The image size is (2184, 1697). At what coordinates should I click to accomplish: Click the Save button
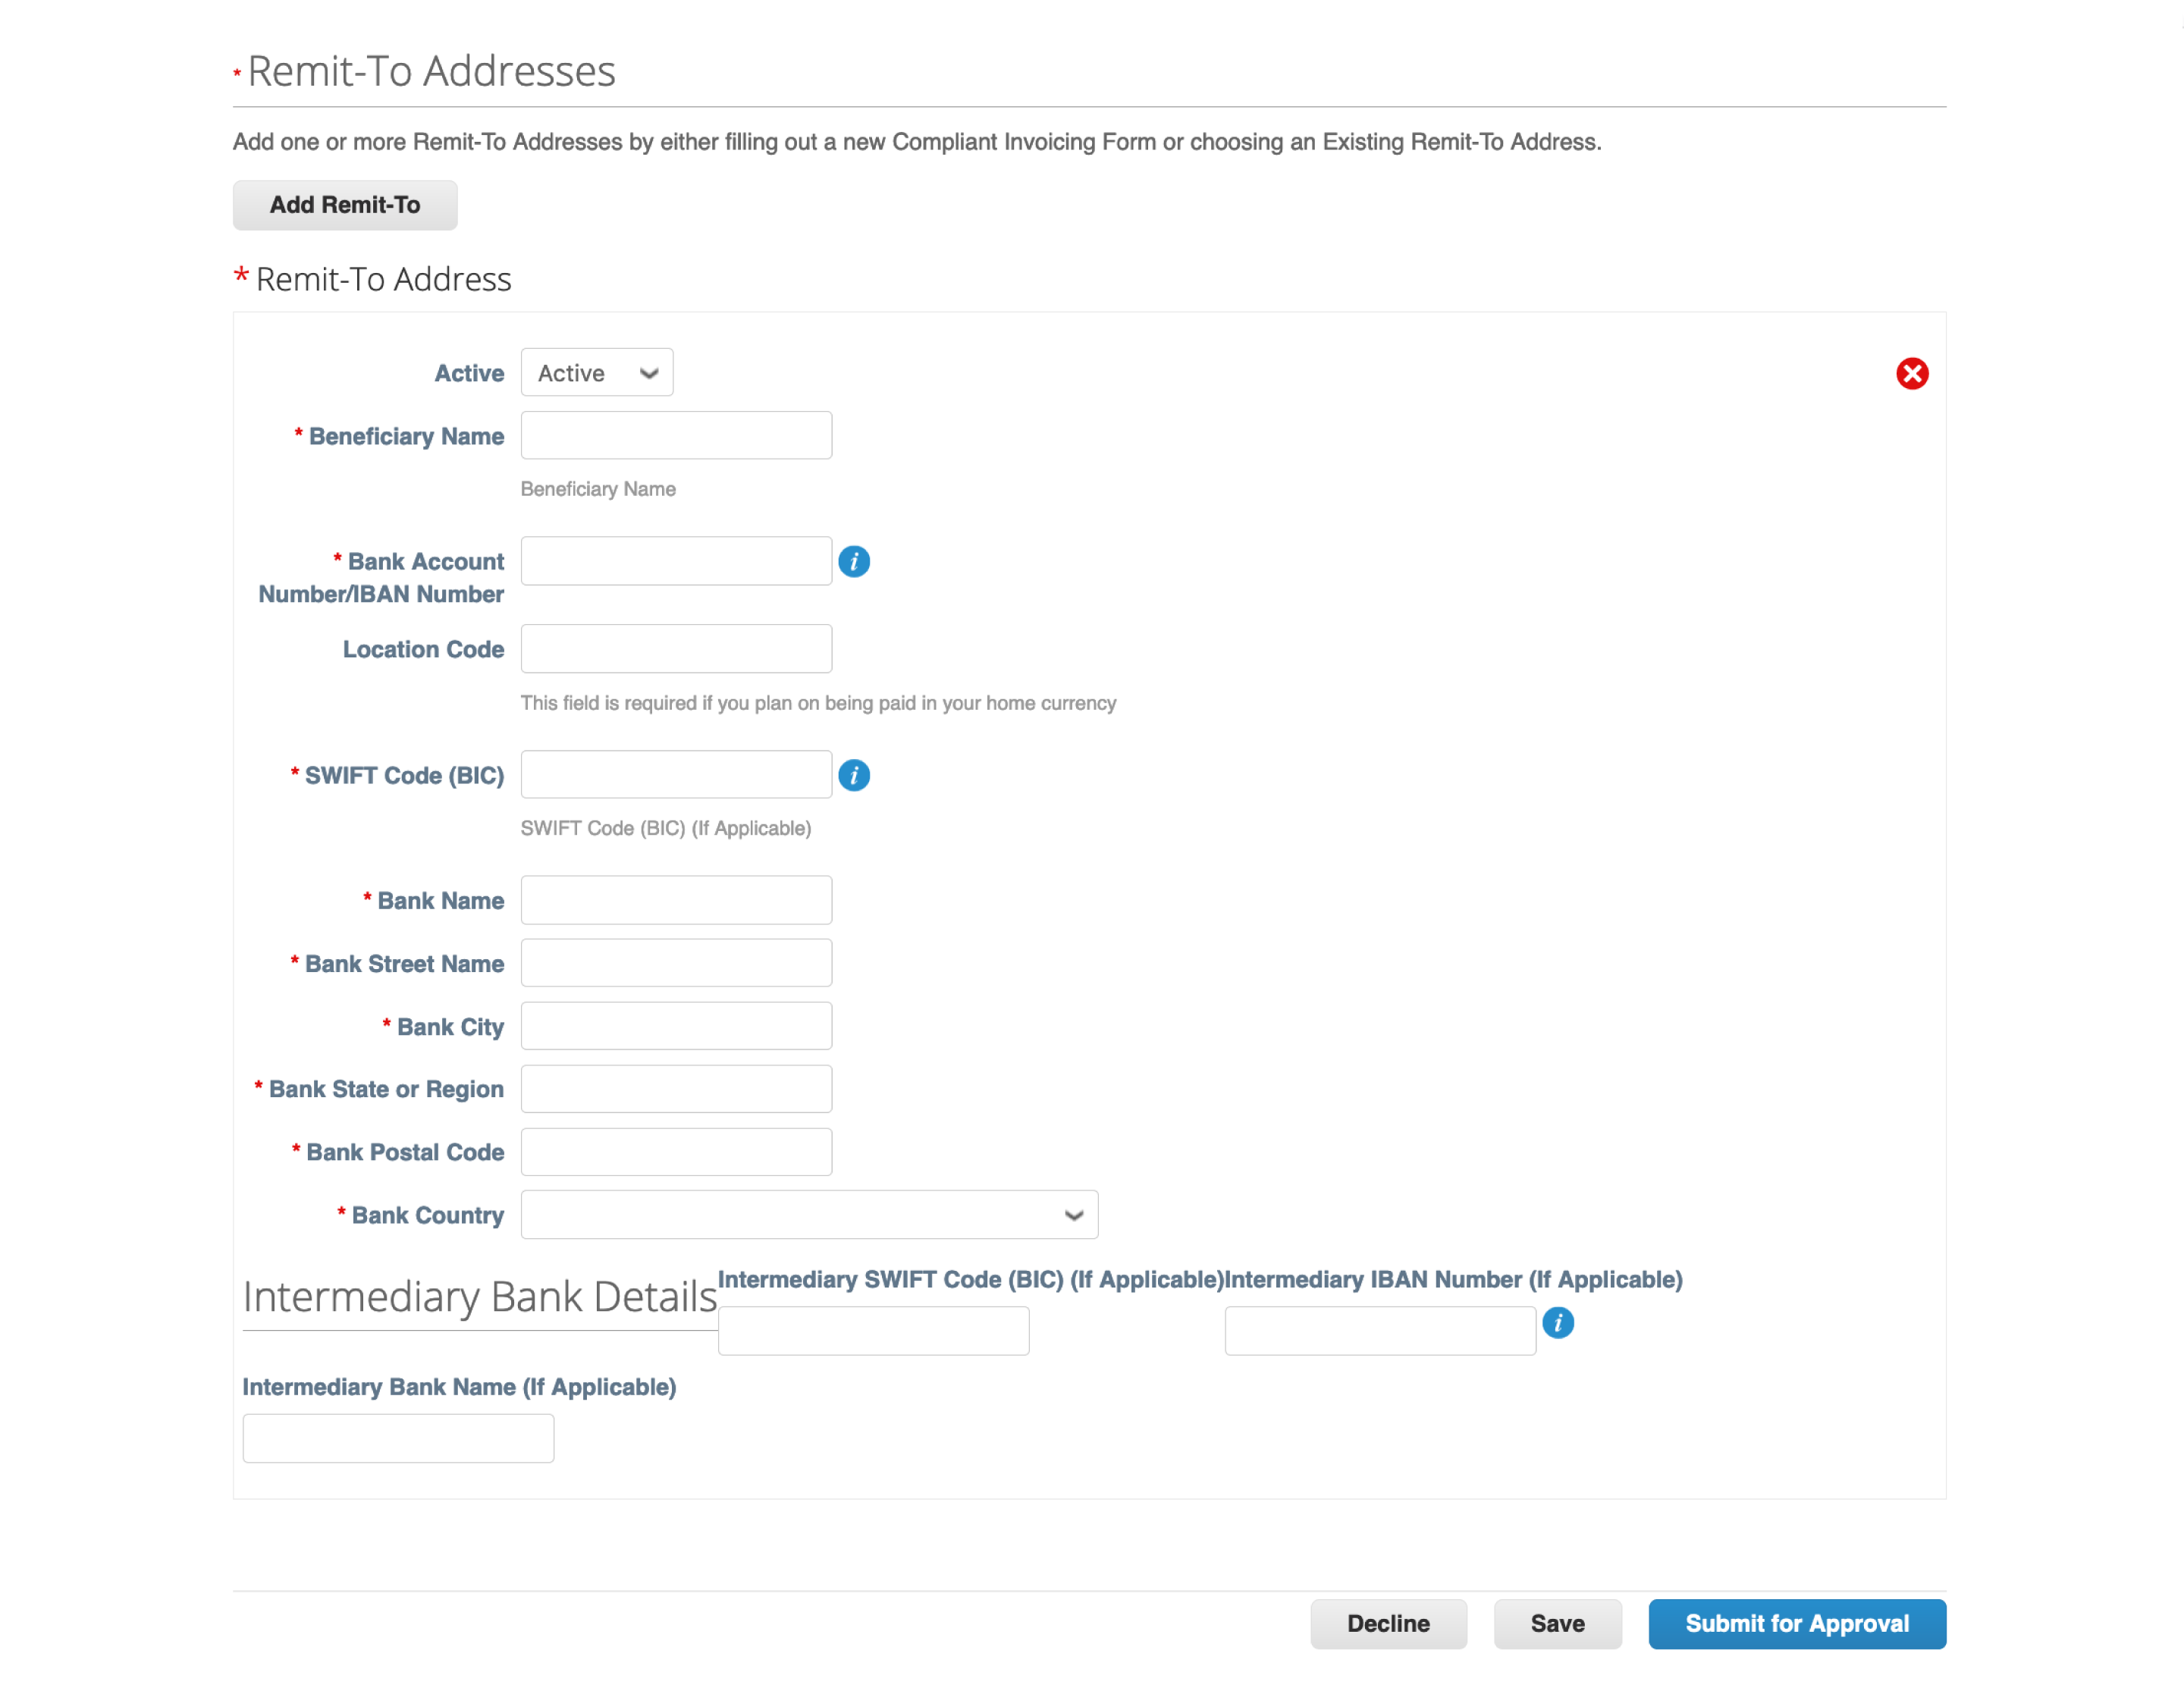point(1556,1624)
